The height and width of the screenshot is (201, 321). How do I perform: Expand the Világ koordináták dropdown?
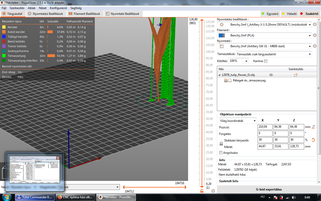(x=238, y=121)
